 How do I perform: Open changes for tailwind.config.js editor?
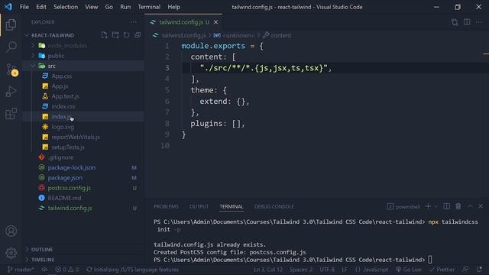pyautogui.click(x=455, y=22)
